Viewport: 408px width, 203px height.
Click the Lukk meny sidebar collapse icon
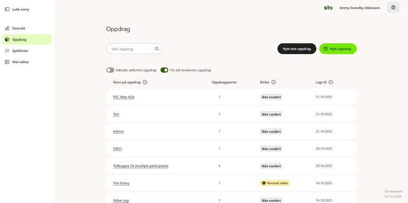(x=7, y=9)
